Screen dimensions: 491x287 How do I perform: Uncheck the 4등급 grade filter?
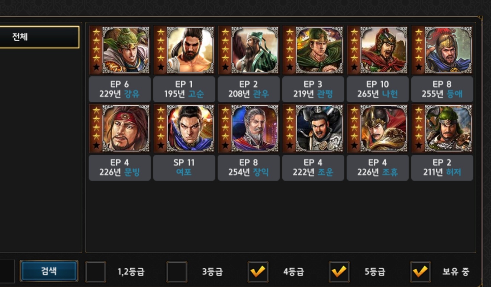tap(258, 272)
